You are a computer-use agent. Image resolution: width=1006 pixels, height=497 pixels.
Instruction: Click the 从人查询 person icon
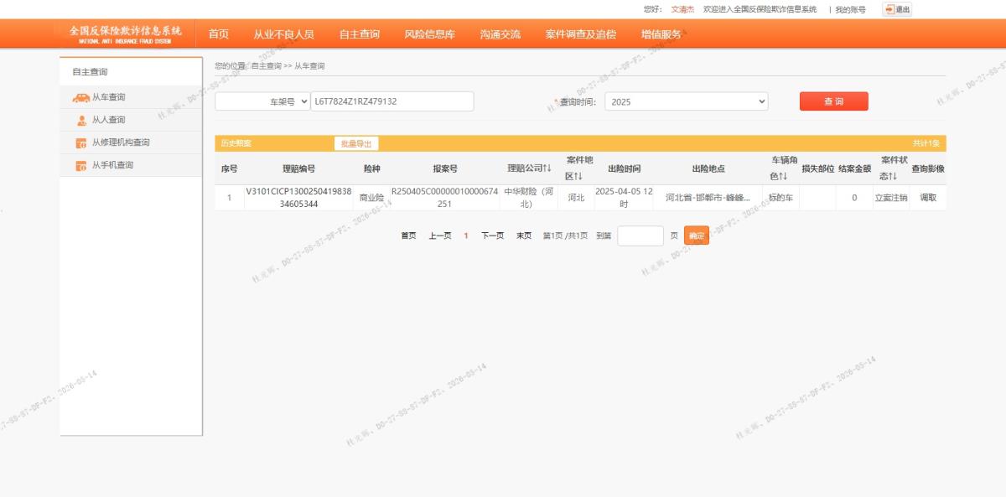(x=81, y=120)
